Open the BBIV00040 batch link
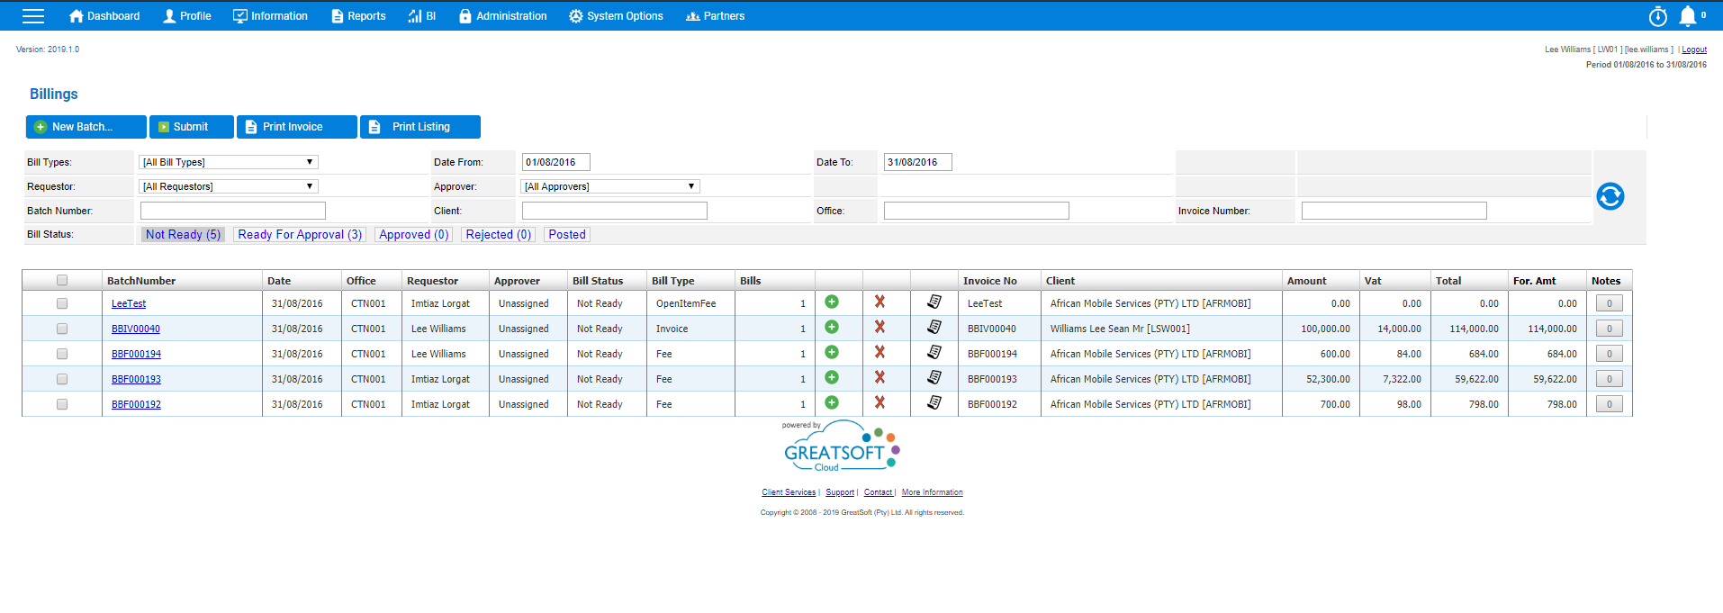The width and height of the screenshot is (1723, 613). coord(136,329)
